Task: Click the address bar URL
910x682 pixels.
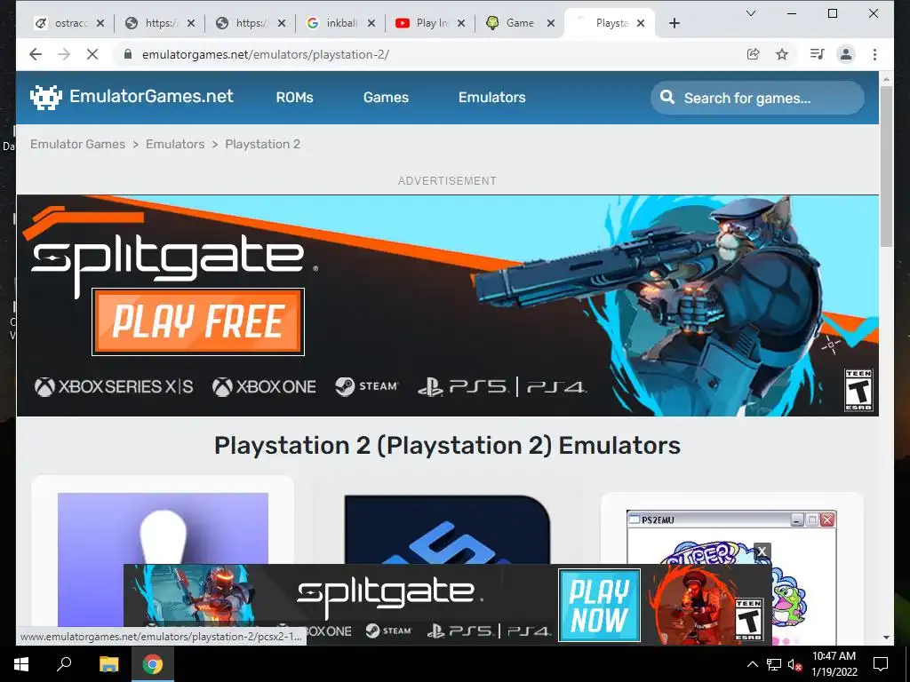Action: point(266,54)
